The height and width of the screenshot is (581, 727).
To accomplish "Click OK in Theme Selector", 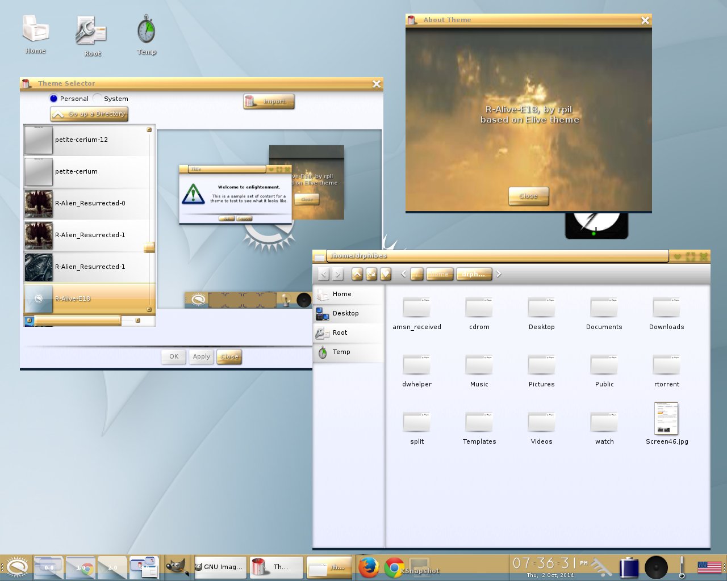I will point(174,357).
